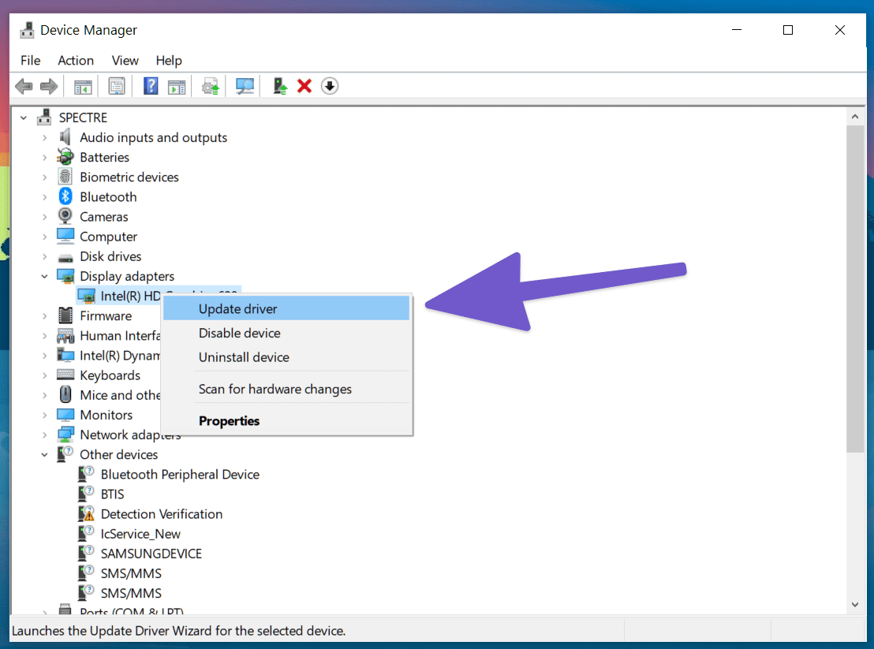This screenshot has height=649, width=874.
Task: Click the green-arrow Enable device toolbar icon
Action: pos(280,86)
